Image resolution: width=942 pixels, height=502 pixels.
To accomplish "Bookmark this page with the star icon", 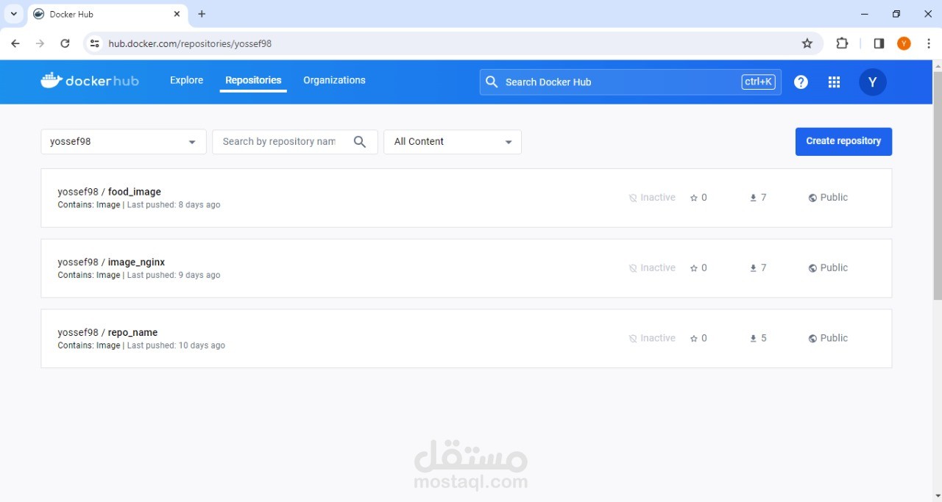I will coord(807,43).
